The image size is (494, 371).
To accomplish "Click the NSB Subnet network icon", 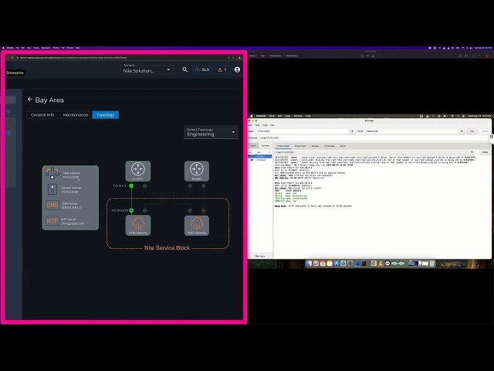I will click(x=52, y=173).
